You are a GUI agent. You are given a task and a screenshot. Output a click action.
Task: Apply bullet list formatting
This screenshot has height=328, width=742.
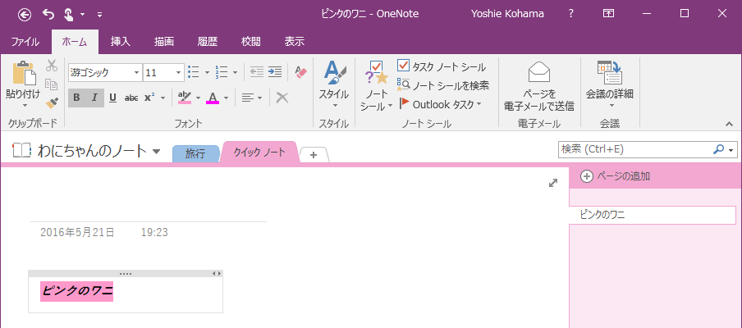pyautogui.click(x=194, y=72)
